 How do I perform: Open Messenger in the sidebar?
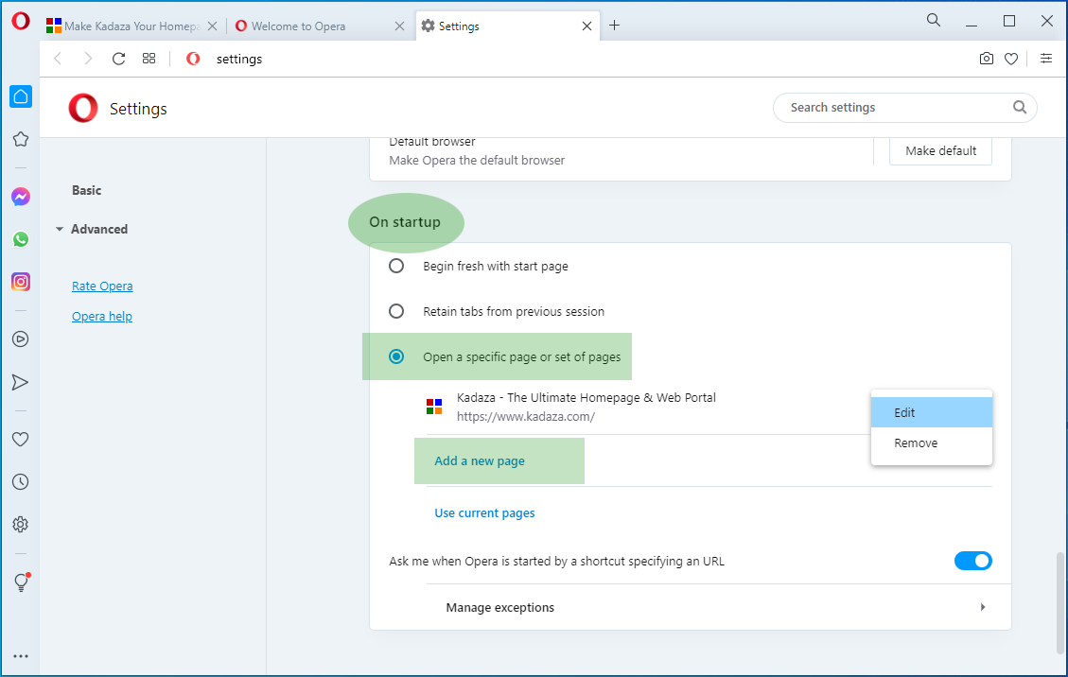coord(21,197)
